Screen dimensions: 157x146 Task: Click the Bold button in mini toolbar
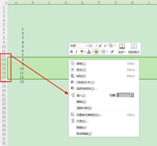[x=71, y=52]
